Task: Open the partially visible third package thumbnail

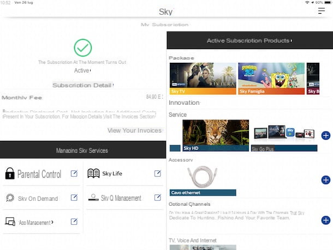Action: 313,79
